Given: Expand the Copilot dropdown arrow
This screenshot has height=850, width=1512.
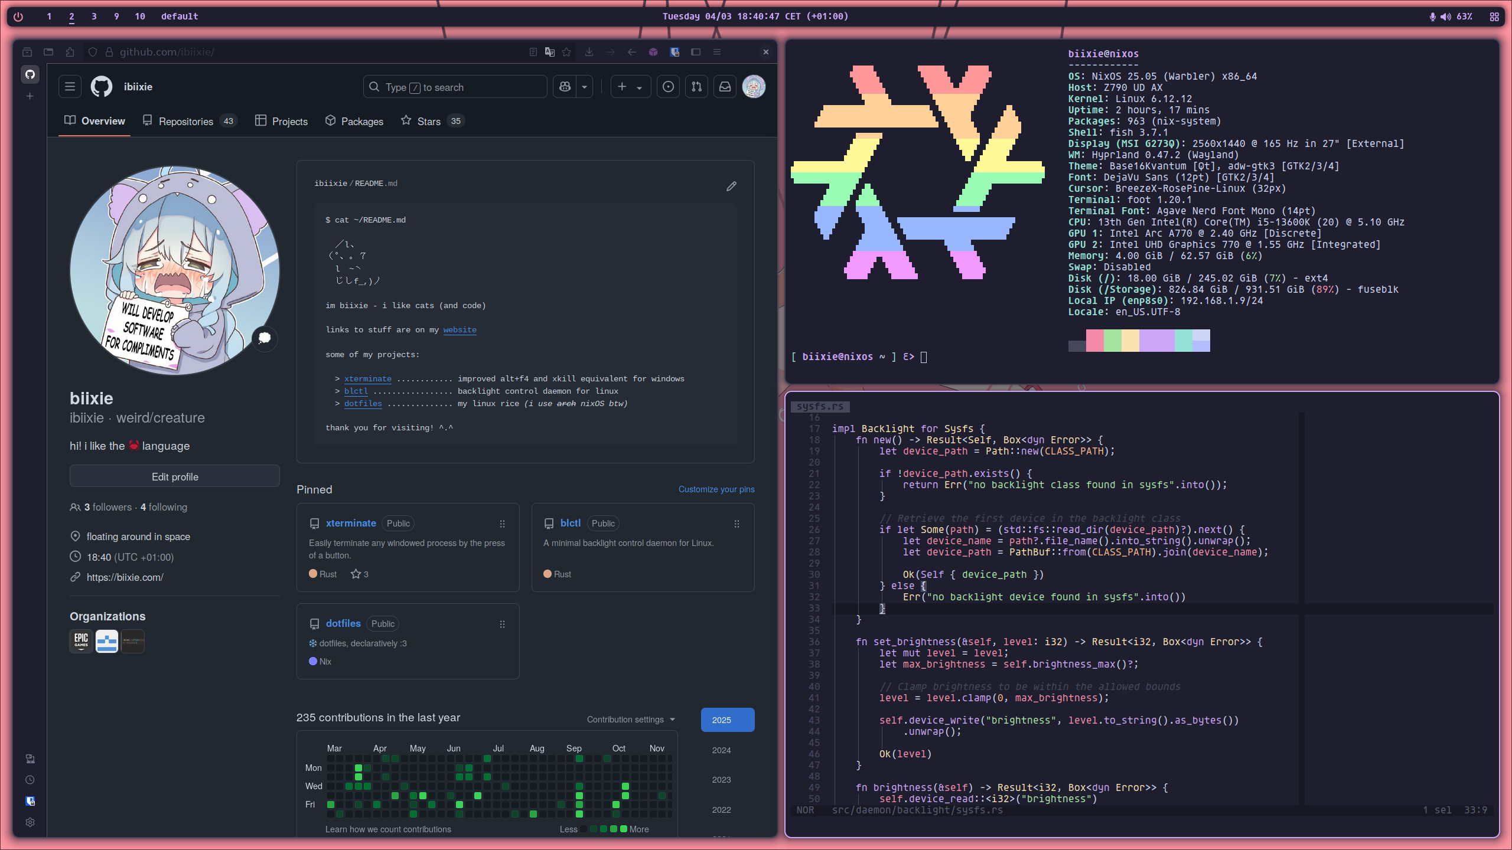Looking at the screenshot, I should coord(584,87).
